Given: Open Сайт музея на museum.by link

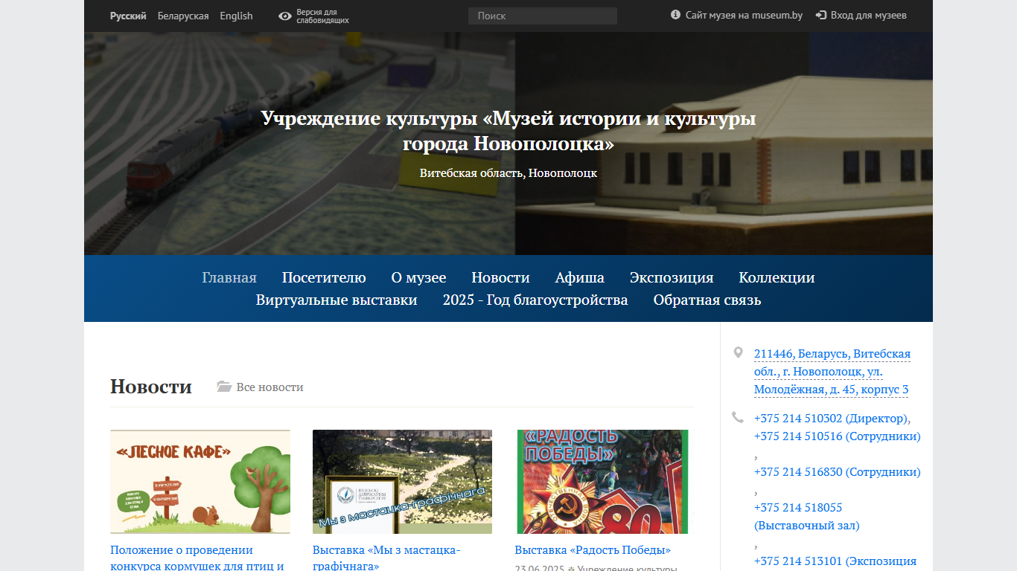Looking at the screenshot, I should coord(744,15).
